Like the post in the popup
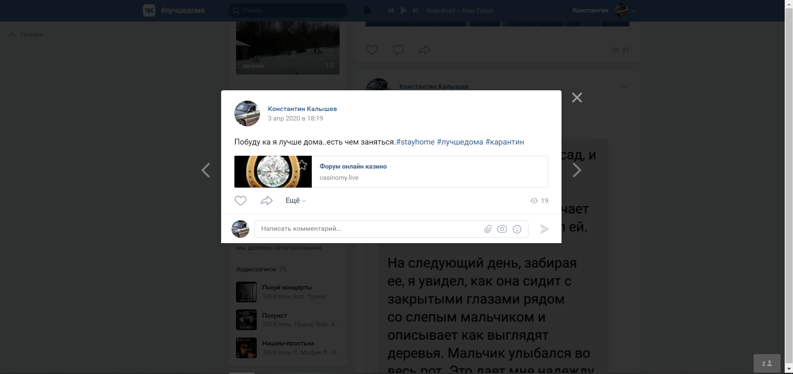Viewport: 793px width, 374px height. [x=241, y=200]
